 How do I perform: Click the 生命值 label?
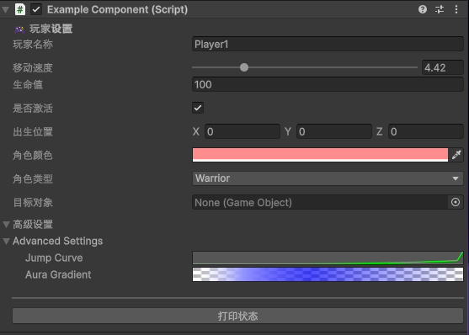point(28,84)
